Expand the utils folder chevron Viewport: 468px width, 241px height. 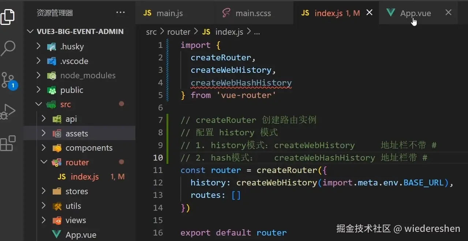click(44, 206)
